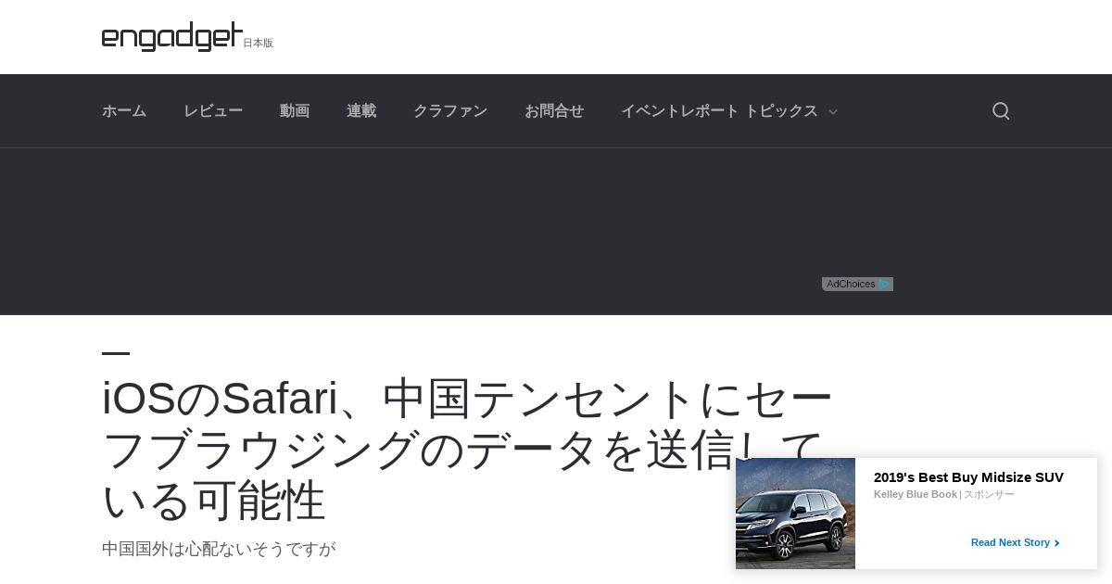Click the iOSのSafari article headline
Image resolution: width=1112 pixels, height=584 pixels.
click(x=467, y=450)
